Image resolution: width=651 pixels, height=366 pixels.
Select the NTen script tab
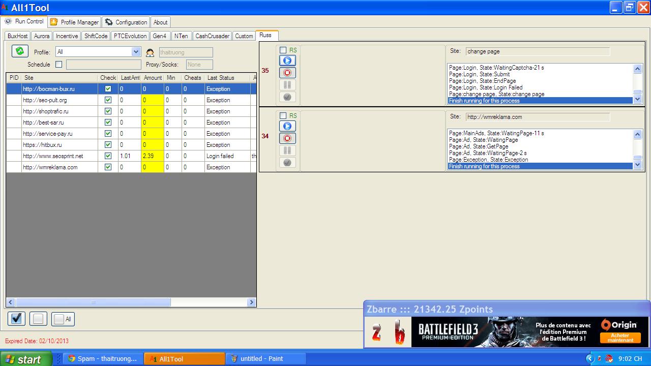pos(181,36)
